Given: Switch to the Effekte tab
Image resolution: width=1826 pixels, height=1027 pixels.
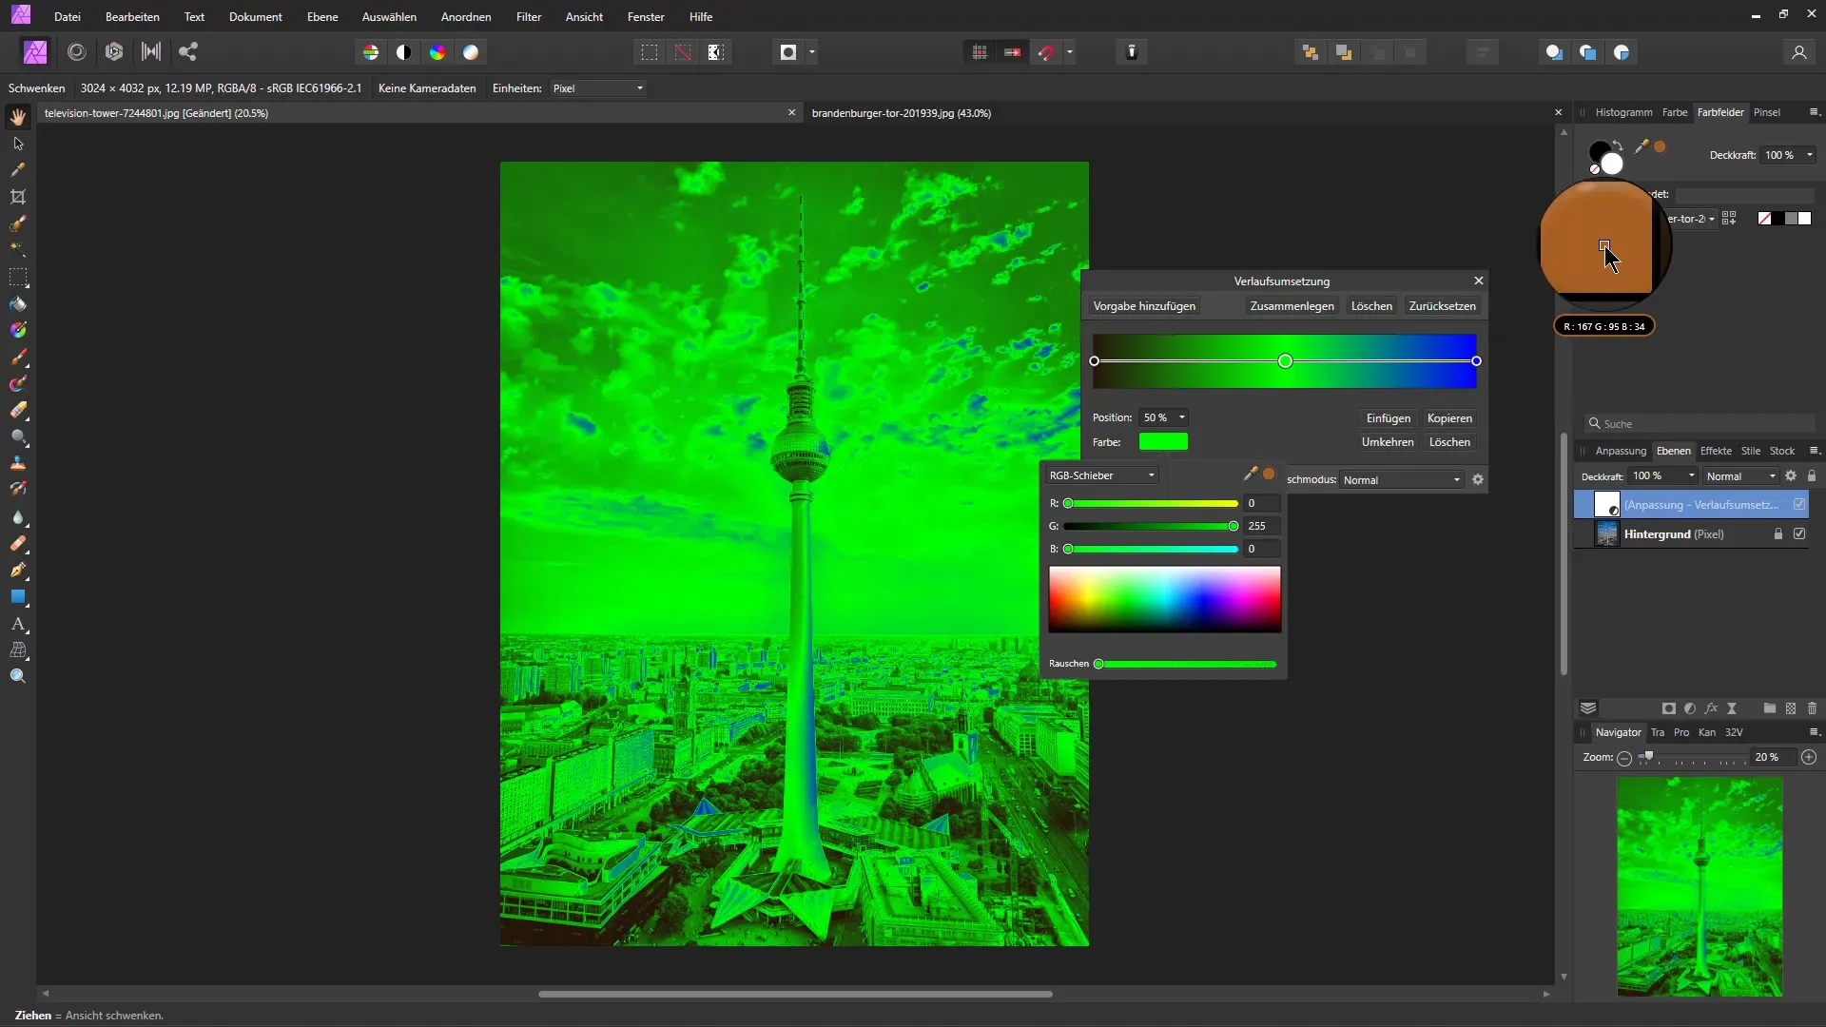Looking at the screenshot, I should tap(1716, 451).
